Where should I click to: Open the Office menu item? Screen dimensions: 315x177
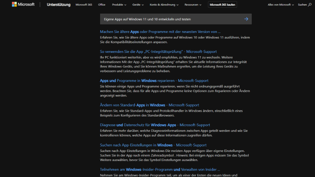point(102,5)
